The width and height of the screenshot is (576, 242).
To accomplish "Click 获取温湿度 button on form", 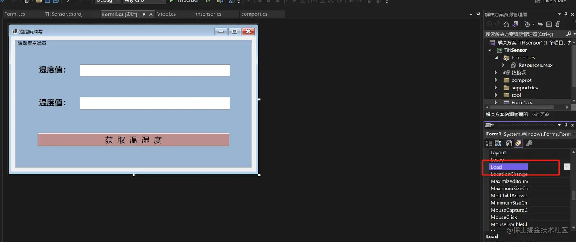I will [x=134, y=140].
